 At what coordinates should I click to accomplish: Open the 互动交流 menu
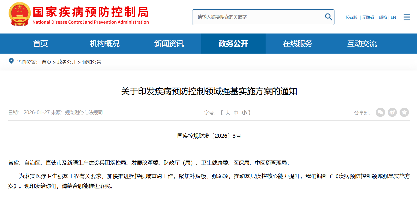pos(362,43)
